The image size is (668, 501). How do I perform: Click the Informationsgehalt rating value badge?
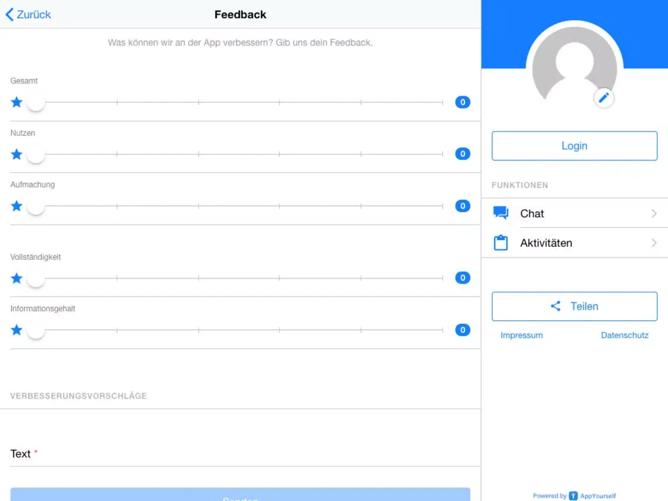[x=463, y=330]
